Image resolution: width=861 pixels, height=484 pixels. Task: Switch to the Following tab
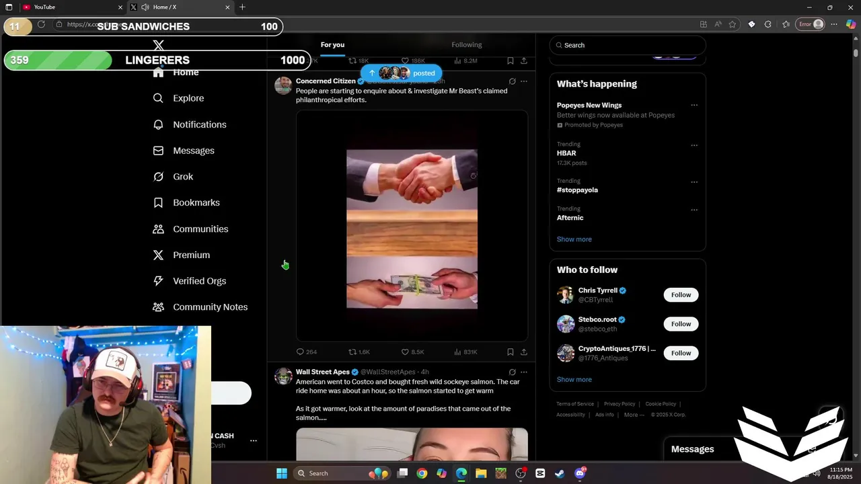coord(466,45)
